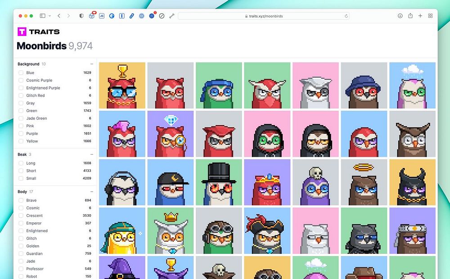Open the golden owl with teal headscarf
Screen dimensions: 450x279
(x=122, y=231)
